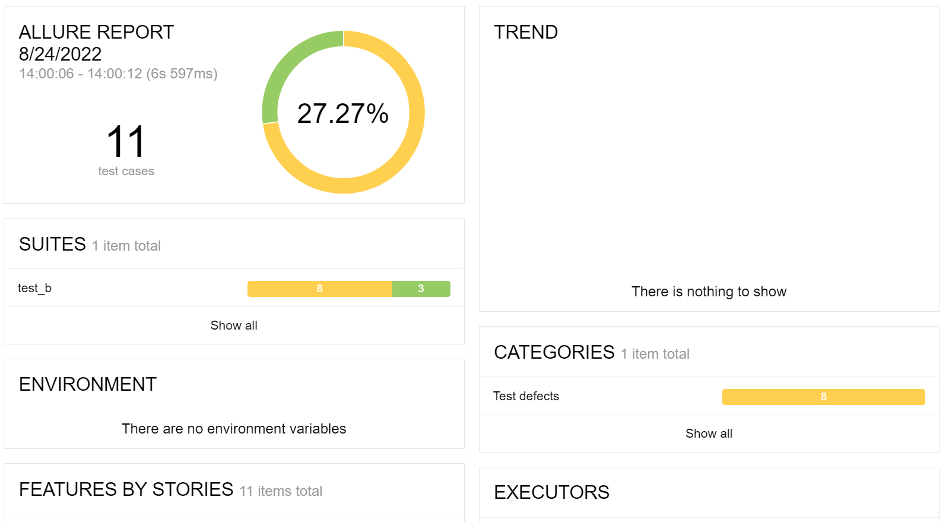Click the yellow "8" bar in Test defects row
949x522 pixels.
(x=823, y=396)
